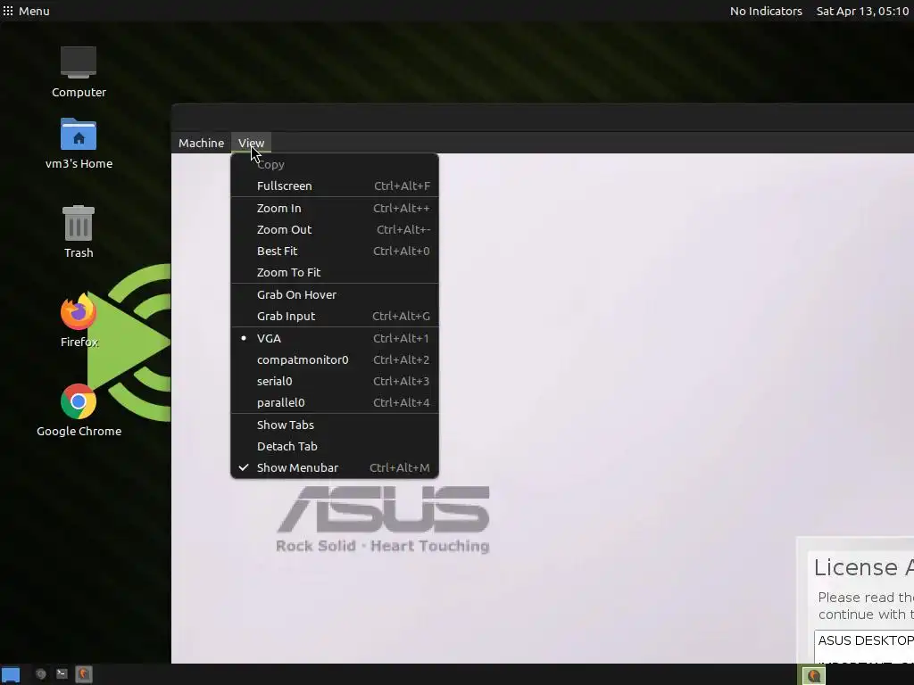Toggle Grab Input option
The image size is (914, 685).
(335, 316)
